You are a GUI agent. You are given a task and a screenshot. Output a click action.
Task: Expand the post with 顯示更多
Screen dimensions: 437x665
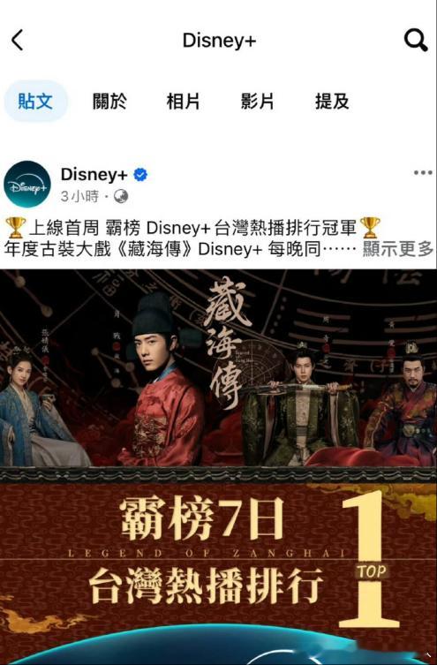(398, 249)
